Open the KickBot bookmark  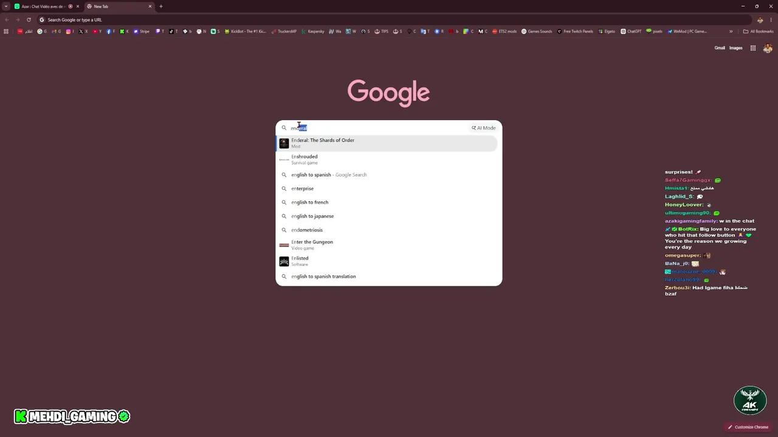coord(246,32)
